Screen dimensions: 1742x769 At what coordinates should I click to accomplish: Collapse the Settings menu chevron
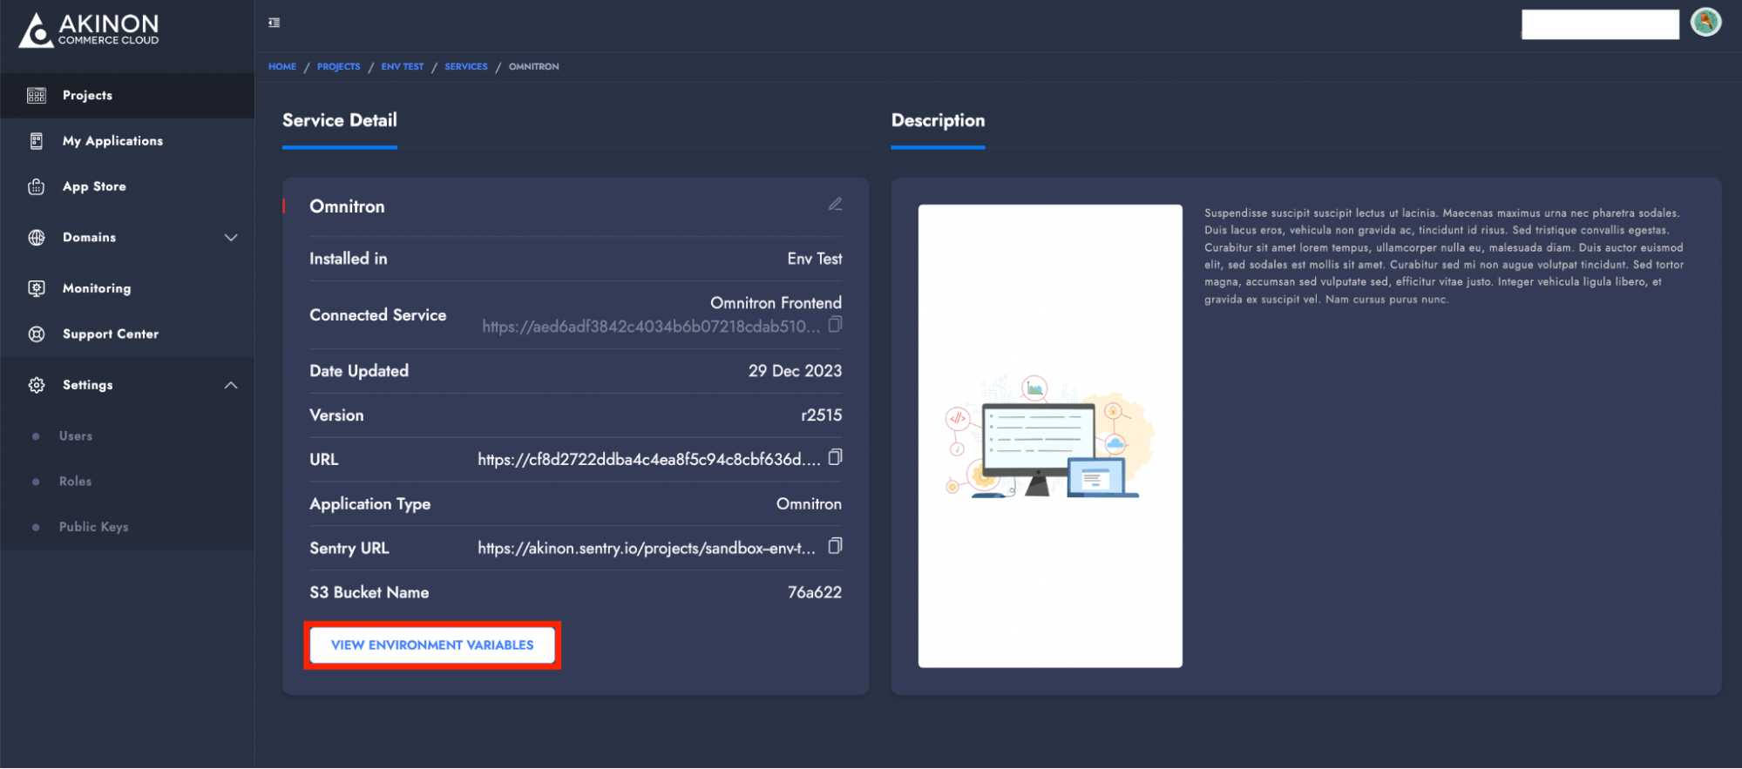[231, 385]
